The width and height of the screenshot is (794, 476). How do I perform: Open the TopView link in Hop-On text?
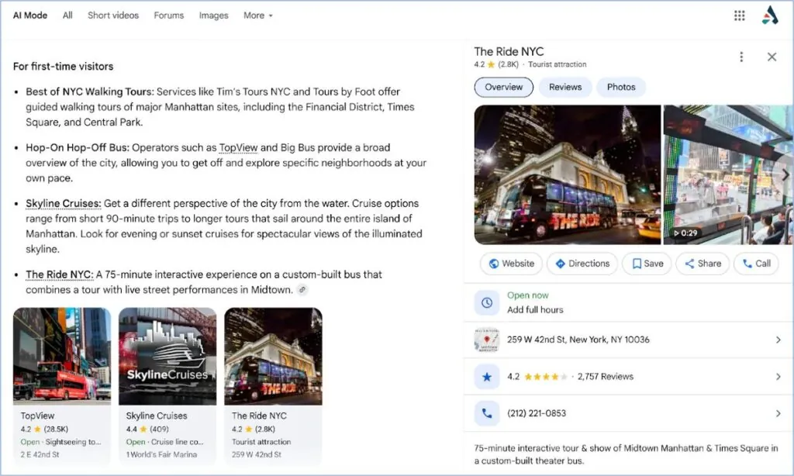(238, 148)
